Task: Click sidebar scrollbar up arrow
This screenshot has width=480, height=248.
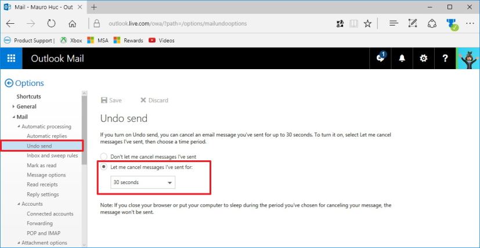Action: click(85, 93)
